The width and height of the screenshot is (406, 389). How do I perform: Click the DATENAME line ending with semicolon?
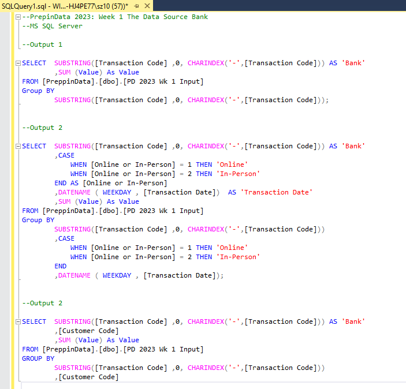point(139,275)
